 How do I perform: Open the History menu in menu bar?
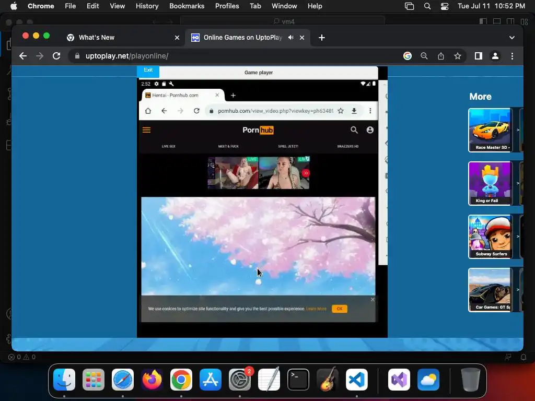pyautogui.click(x=147, y=6)
